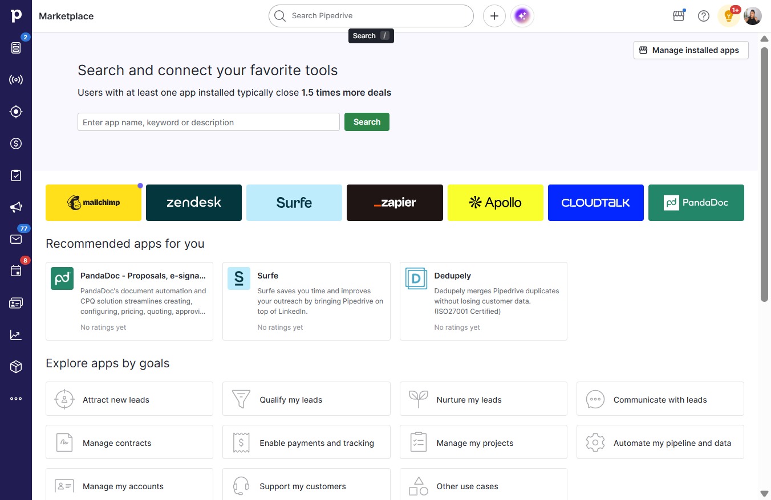Open the Pulse broadcast sidebar icon
The height and width of the screenshot is (500, 771).
coord(16,80)
